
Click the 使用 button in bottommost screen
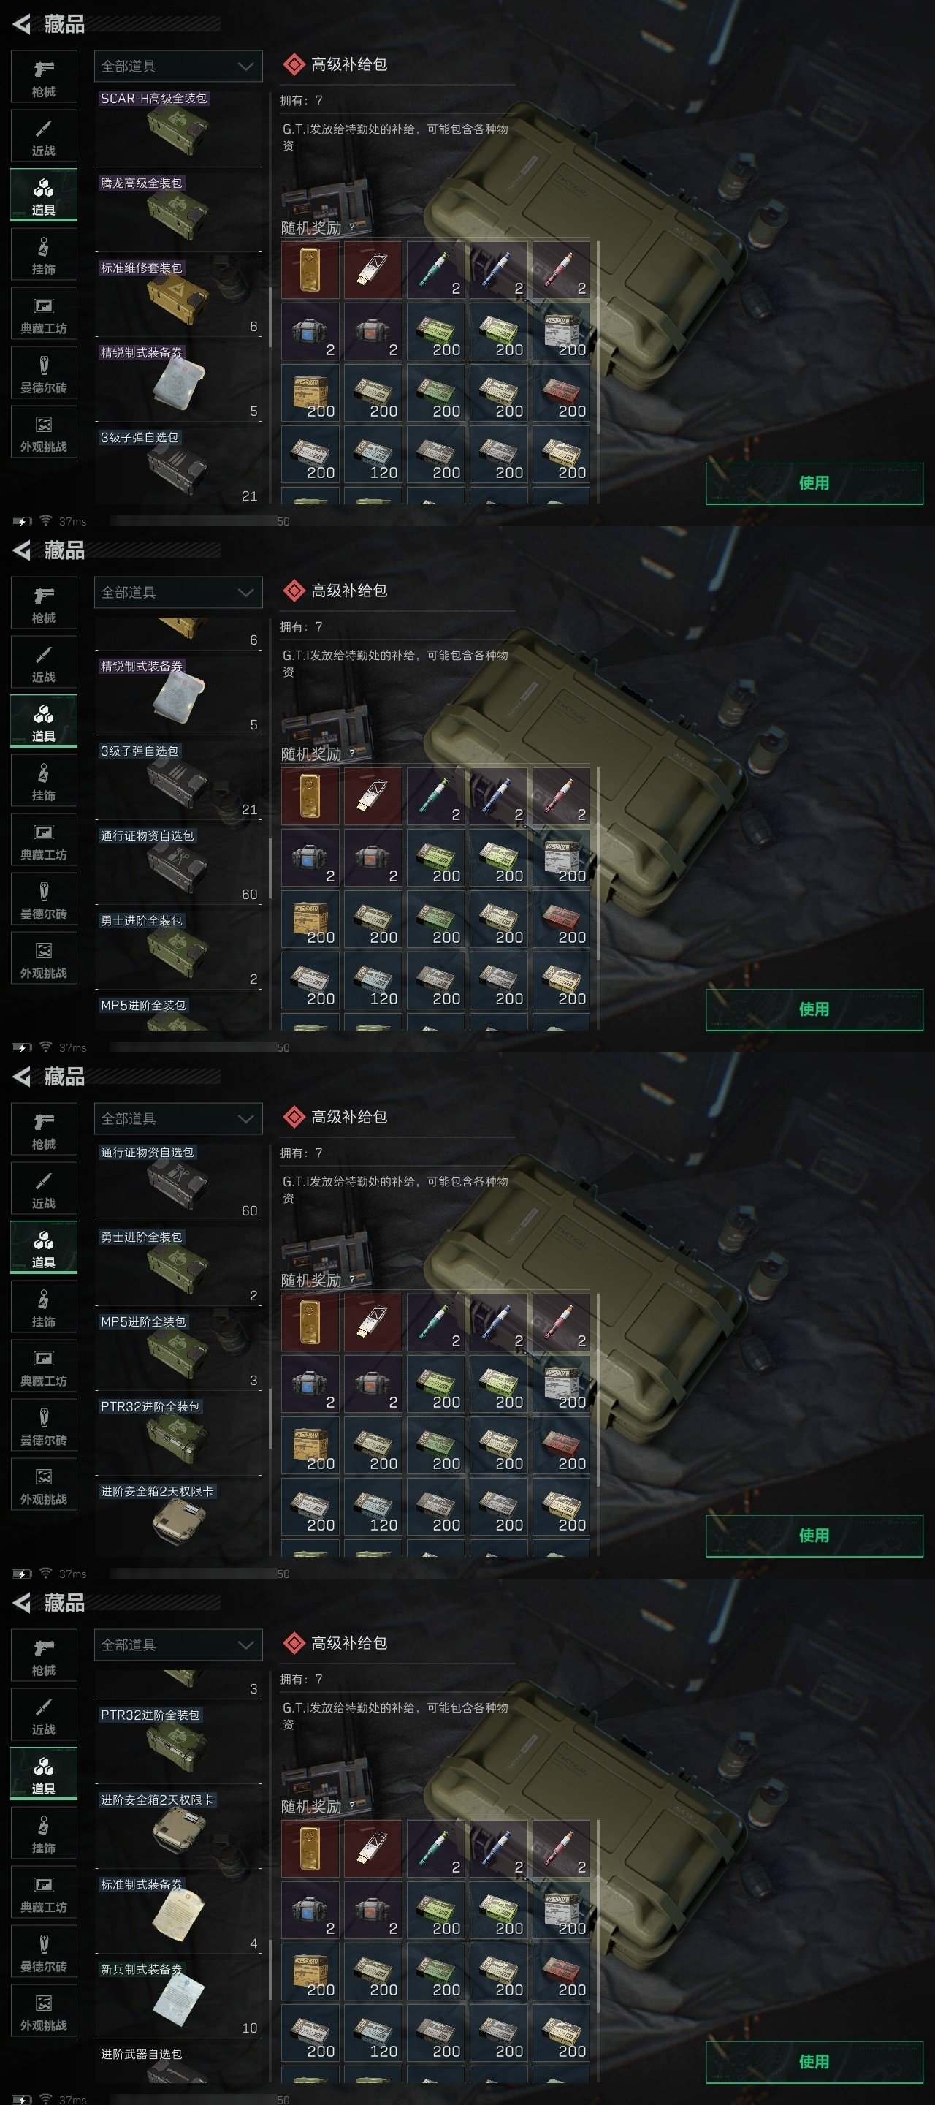[x=814, y=2062]
